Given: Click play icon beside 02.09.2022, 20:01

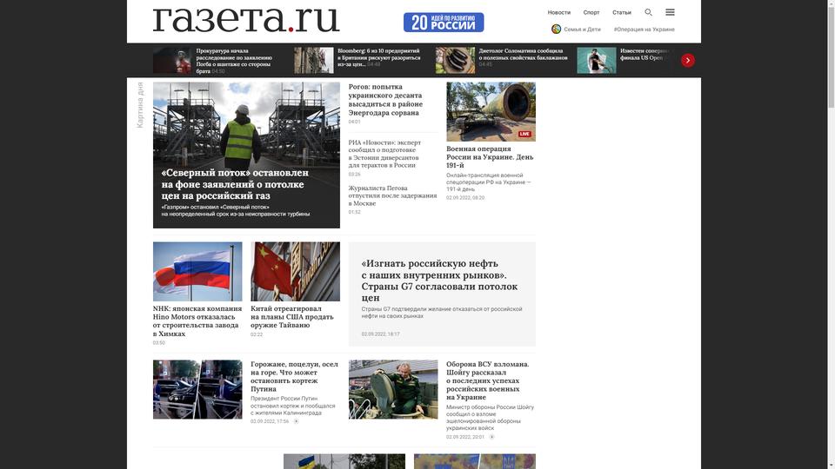Looking at the screenshot, I should coord(491,437).
